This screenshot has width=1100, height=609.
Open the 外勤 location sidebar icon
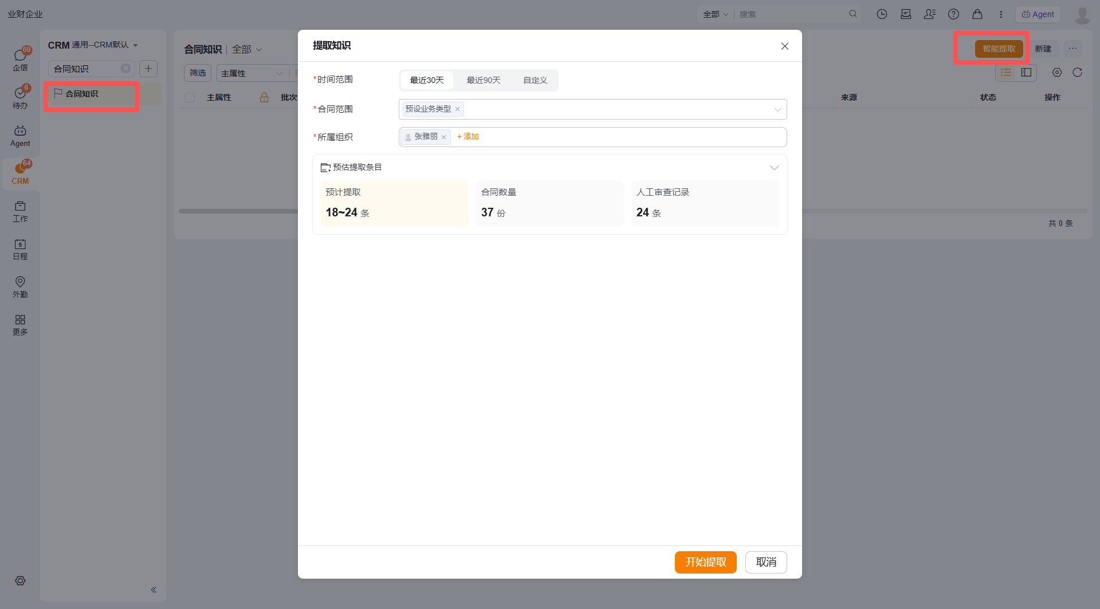coord(20,287)
